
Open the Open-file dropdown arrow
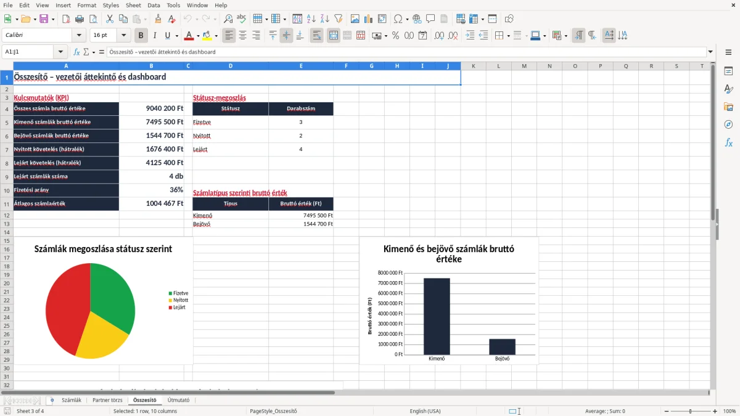click(x=34, y=19)
